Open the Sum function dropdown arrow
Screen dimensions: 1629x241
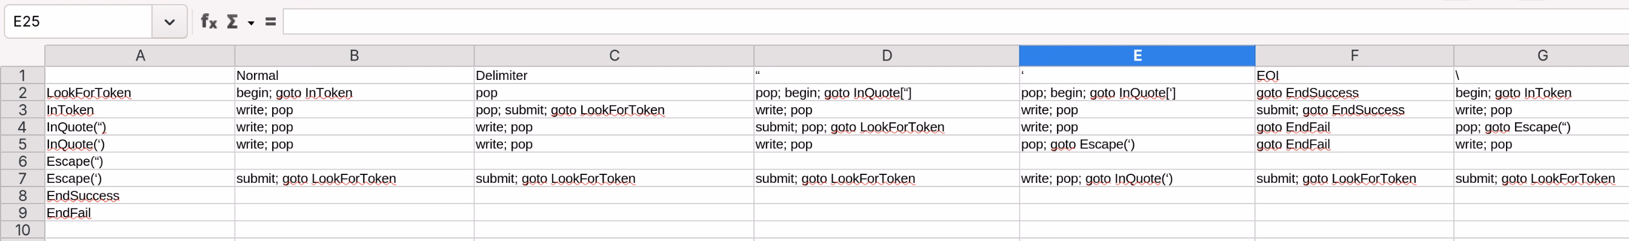click(x=251, y=23)
